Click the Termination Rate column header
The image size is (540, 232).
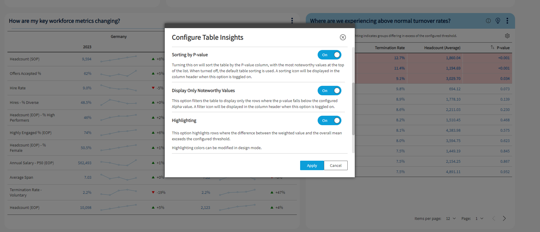point(390,48)
